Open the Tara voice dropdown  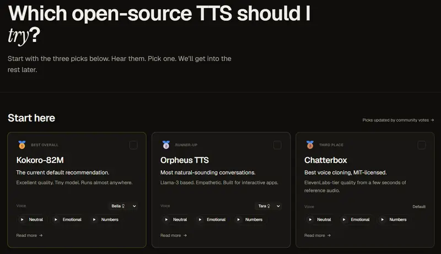[268, 206]
